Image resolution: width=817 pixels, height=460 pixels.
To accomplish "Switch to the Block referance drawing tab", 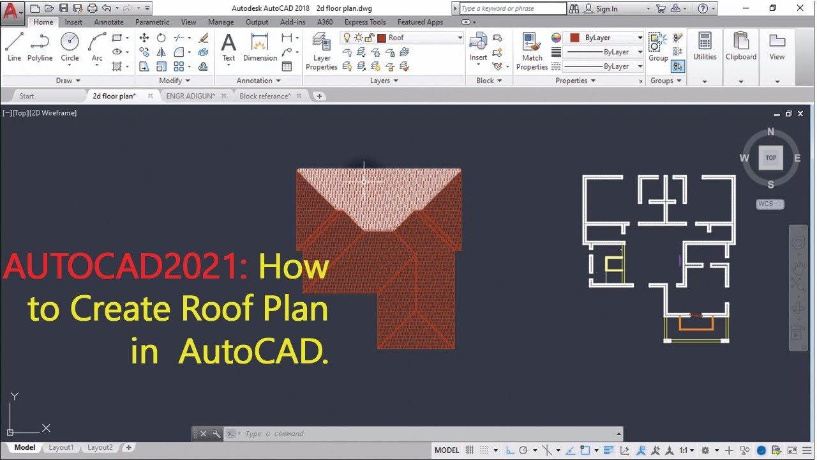I will pyautogui.click(x=265, y=96).
